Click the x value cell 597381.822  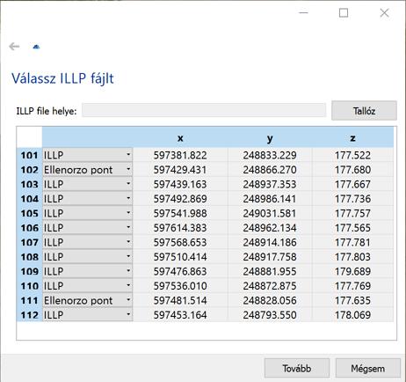180,155
